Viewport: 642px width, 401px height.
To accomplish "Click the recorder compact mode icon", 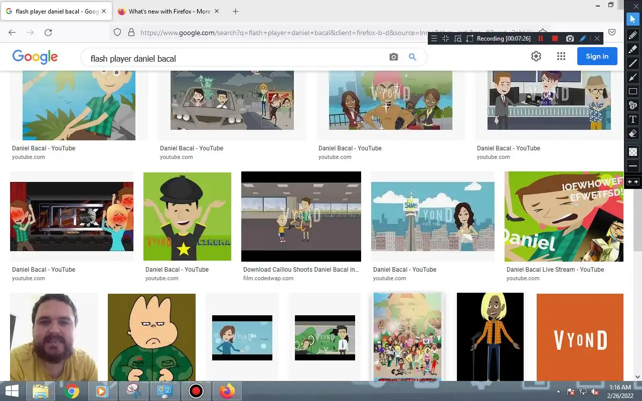I will click(445, 39).
